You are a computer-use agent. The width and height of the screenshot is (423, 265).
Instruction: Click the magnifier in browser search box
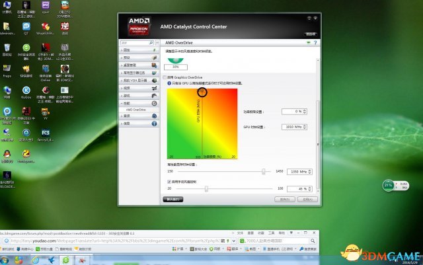point(313,241)
